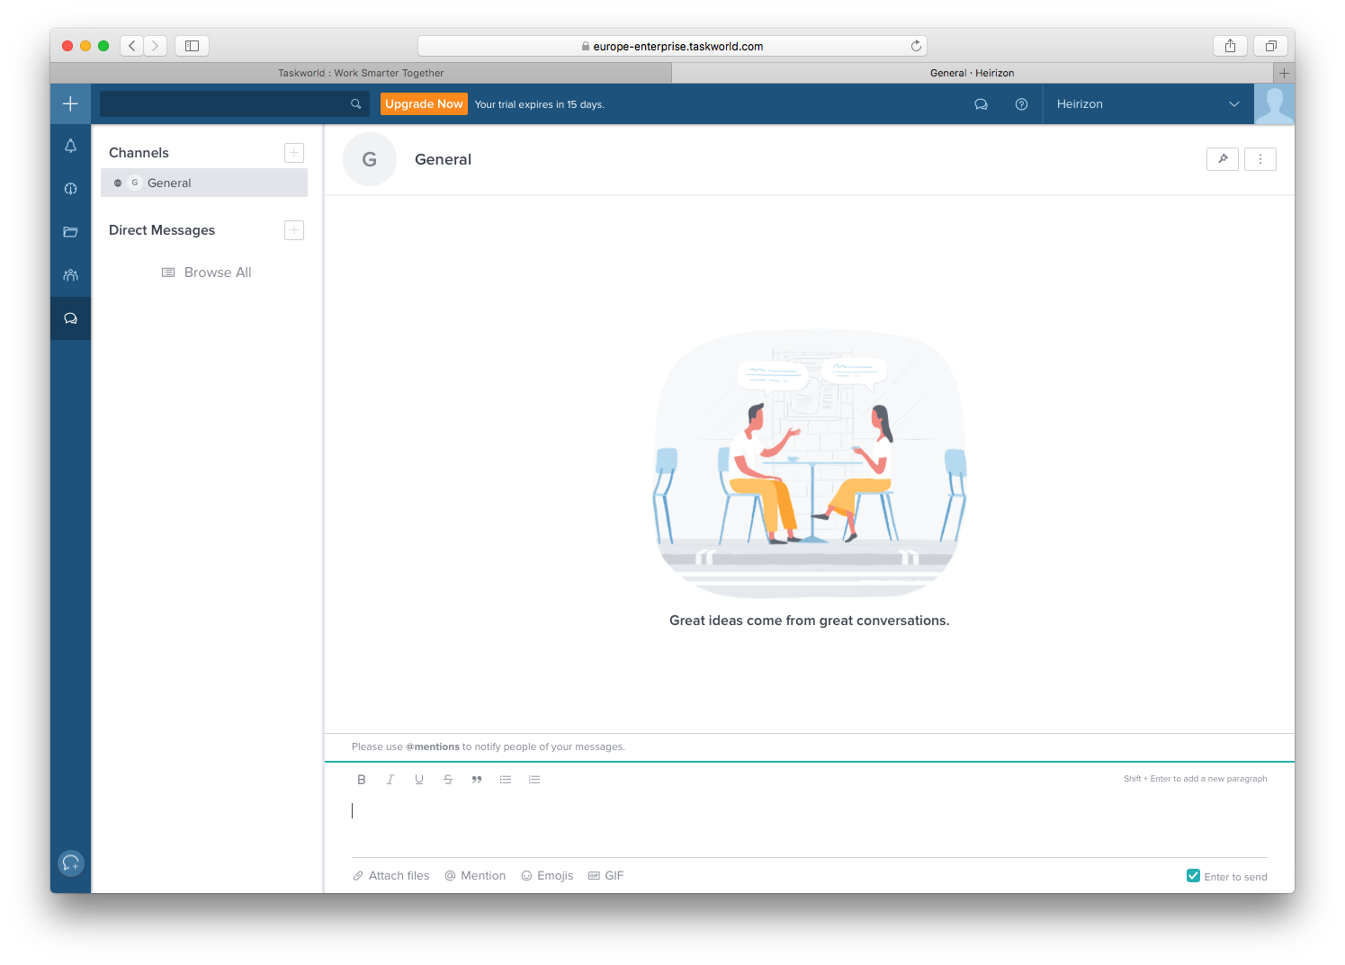Click the Channels heading
This screenshot has width=1345, height=965.
pyautogui.click(x=139, y=153)
